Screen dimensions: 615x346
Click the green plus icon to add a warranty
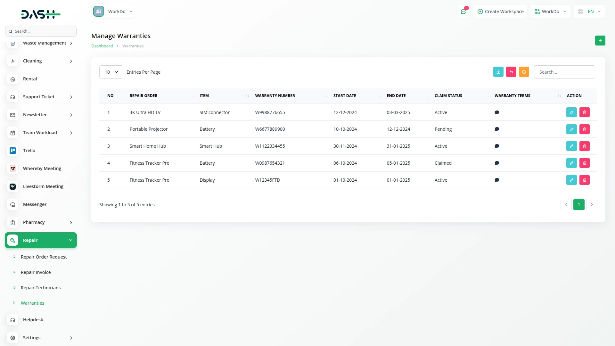[600, 40]
